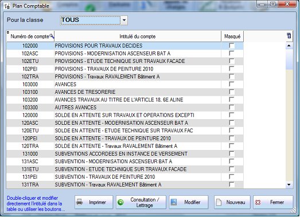This screenshot has height=217, width=300.
Task: Select account number 102000
Action: [x=30, y=46]
